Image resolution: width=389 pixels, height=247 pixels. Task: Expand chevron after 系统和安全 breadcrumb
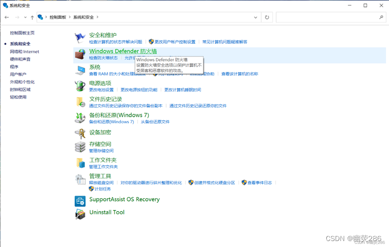coord(97,17)
